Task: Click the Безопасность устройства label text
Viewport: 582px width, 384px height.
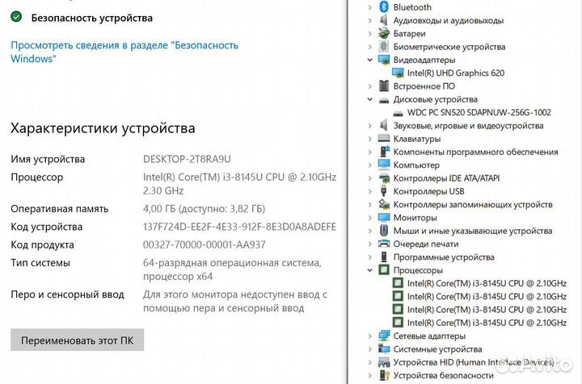Action: pos(91,18)
